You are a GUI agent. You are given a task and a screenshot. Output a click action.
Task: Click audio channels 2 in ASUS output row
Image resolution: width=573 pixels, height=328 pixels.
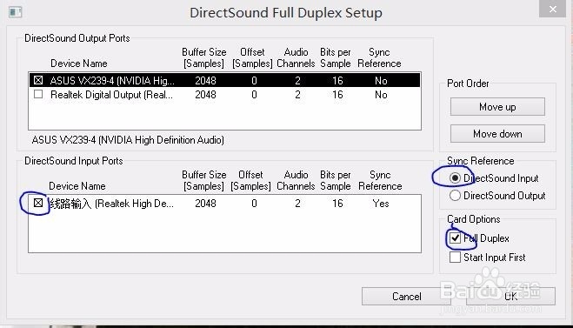coord(297,80)
